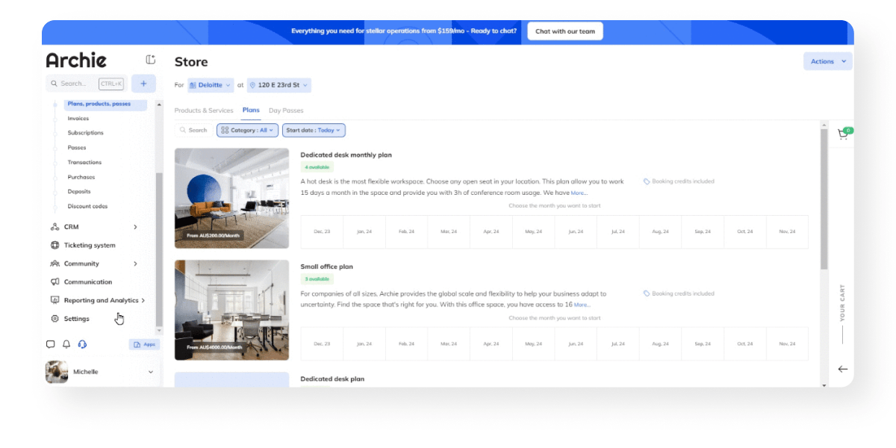Click the Chat with our team button
The width and height of the screenshot is (896, 448).
click(x=564, y=31)
